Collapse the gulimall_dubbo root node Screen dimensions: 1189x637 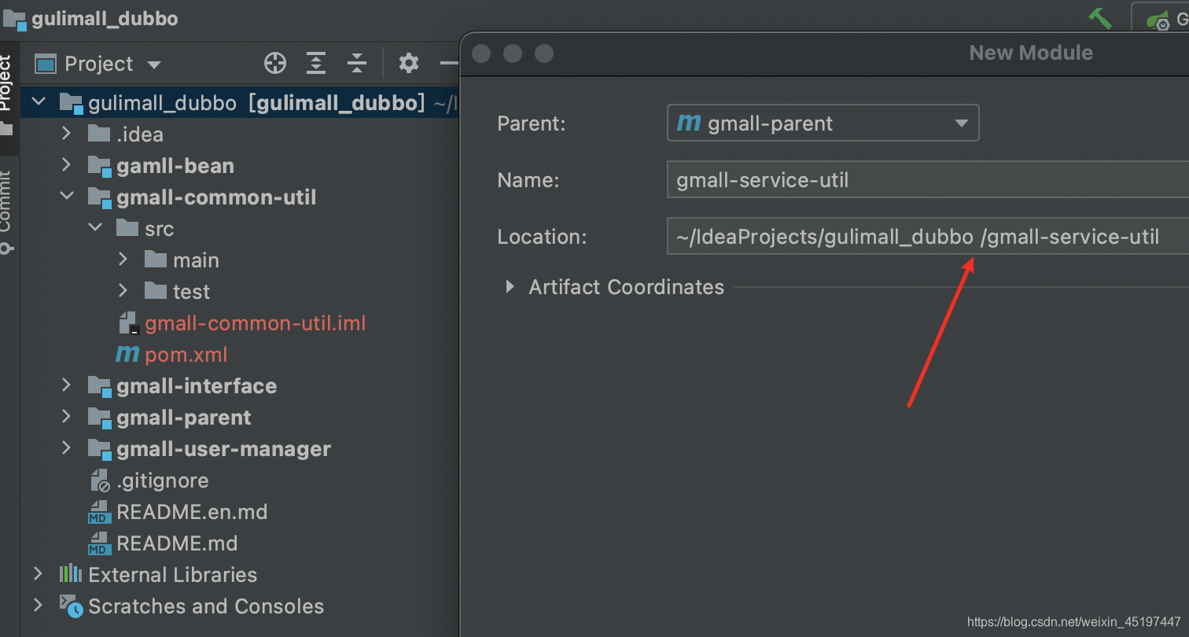point(39,102)
